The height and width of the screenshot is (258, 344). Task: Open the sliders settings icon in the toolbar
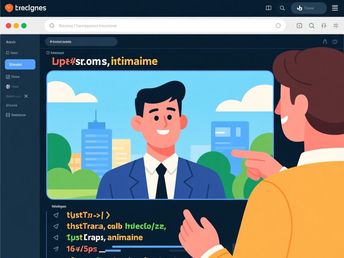point(336,26)
